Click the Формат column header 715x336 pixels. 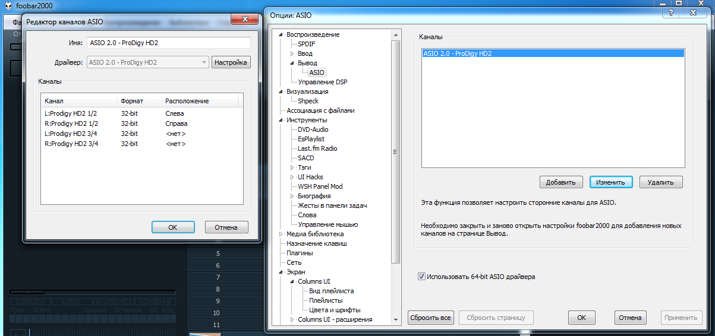click(x=140, y=101)
